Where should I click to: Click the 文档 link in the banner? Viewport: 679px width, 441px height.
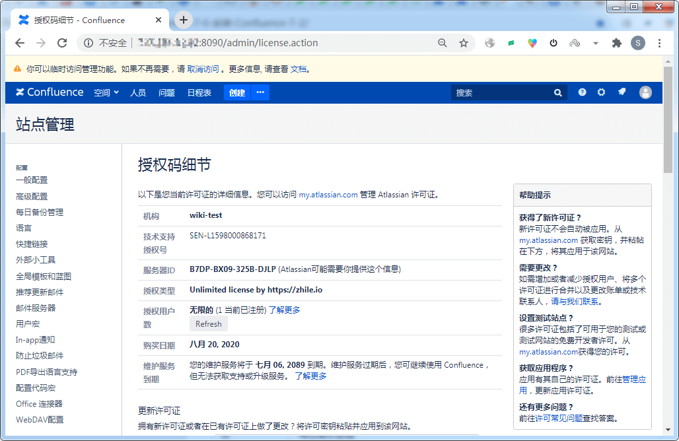(298, 69)
